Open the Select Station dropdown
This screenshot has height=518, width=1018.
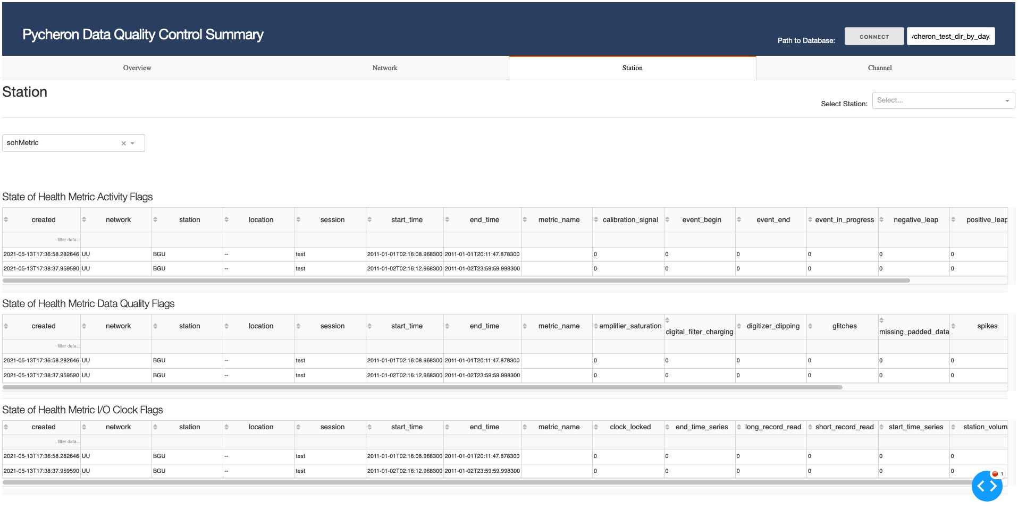pyautogui.click(x=944, y=100)
